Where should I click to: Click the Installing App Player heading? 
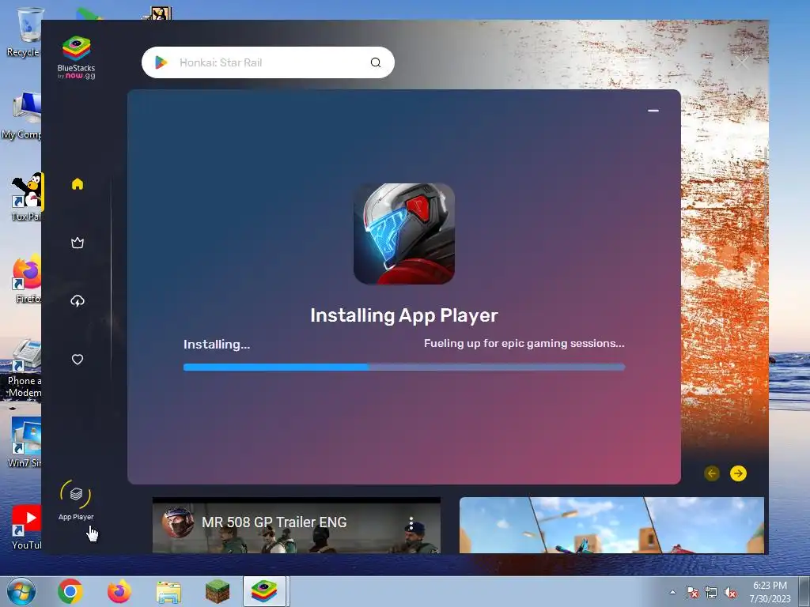tap(404, 315)
